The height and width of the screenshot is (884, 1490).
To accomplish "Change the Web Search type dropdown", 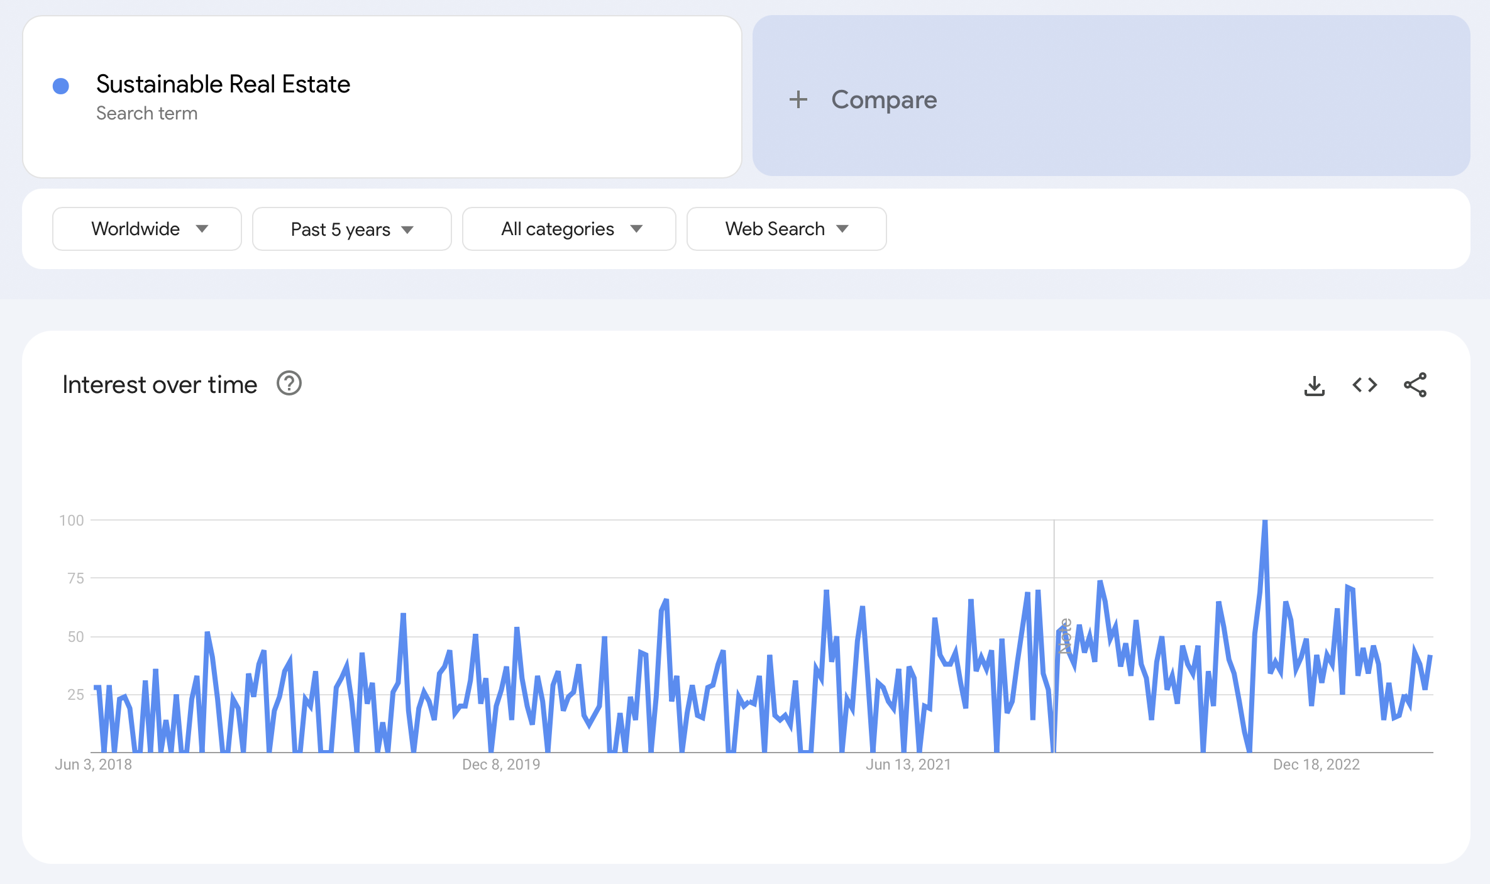I will click(x=786, y=229).
